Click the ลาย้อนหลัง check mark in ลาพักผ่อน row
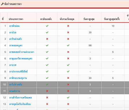Viewport: 129px width, 110px height. [47, 26]
